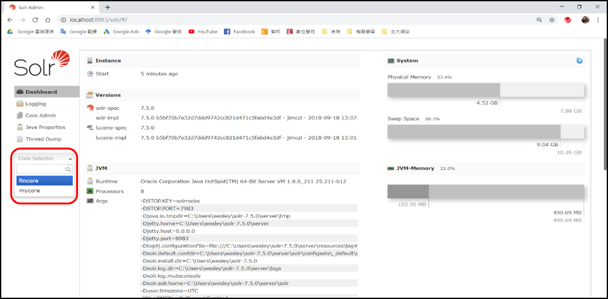Open the Google Translate bookmark

(x=78, y=32)
